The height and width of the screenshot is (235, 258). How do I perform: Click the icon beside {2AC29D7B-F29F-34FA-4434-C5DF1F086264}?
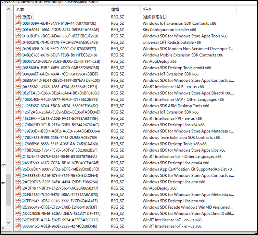[x=18, y=181]
